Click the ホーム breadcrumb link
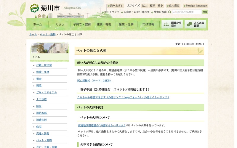237x148 pixels. pos(33,34)
